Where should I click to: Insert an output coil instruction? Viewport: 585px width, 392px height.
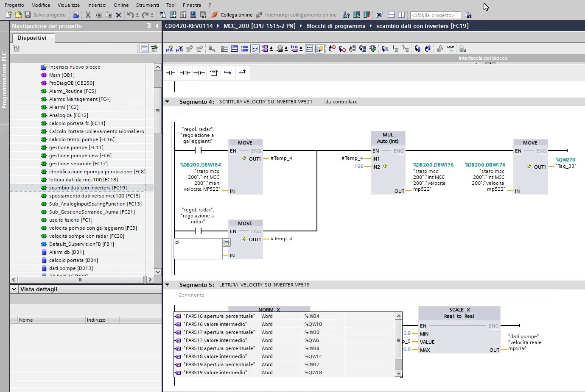click(199, 73)
